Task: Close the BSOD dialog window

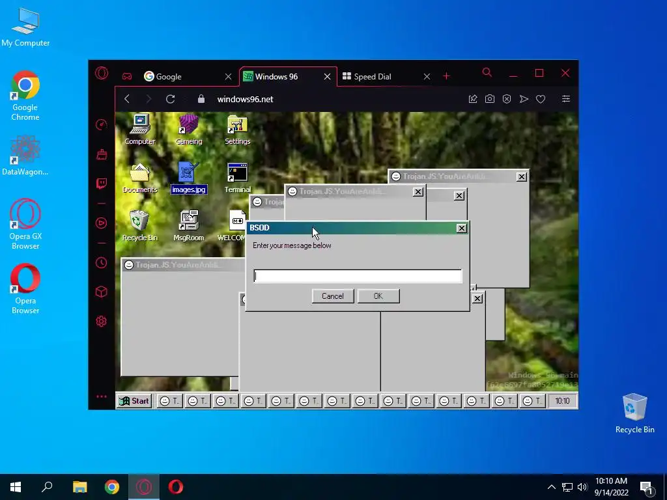Action: click(462, 229)
